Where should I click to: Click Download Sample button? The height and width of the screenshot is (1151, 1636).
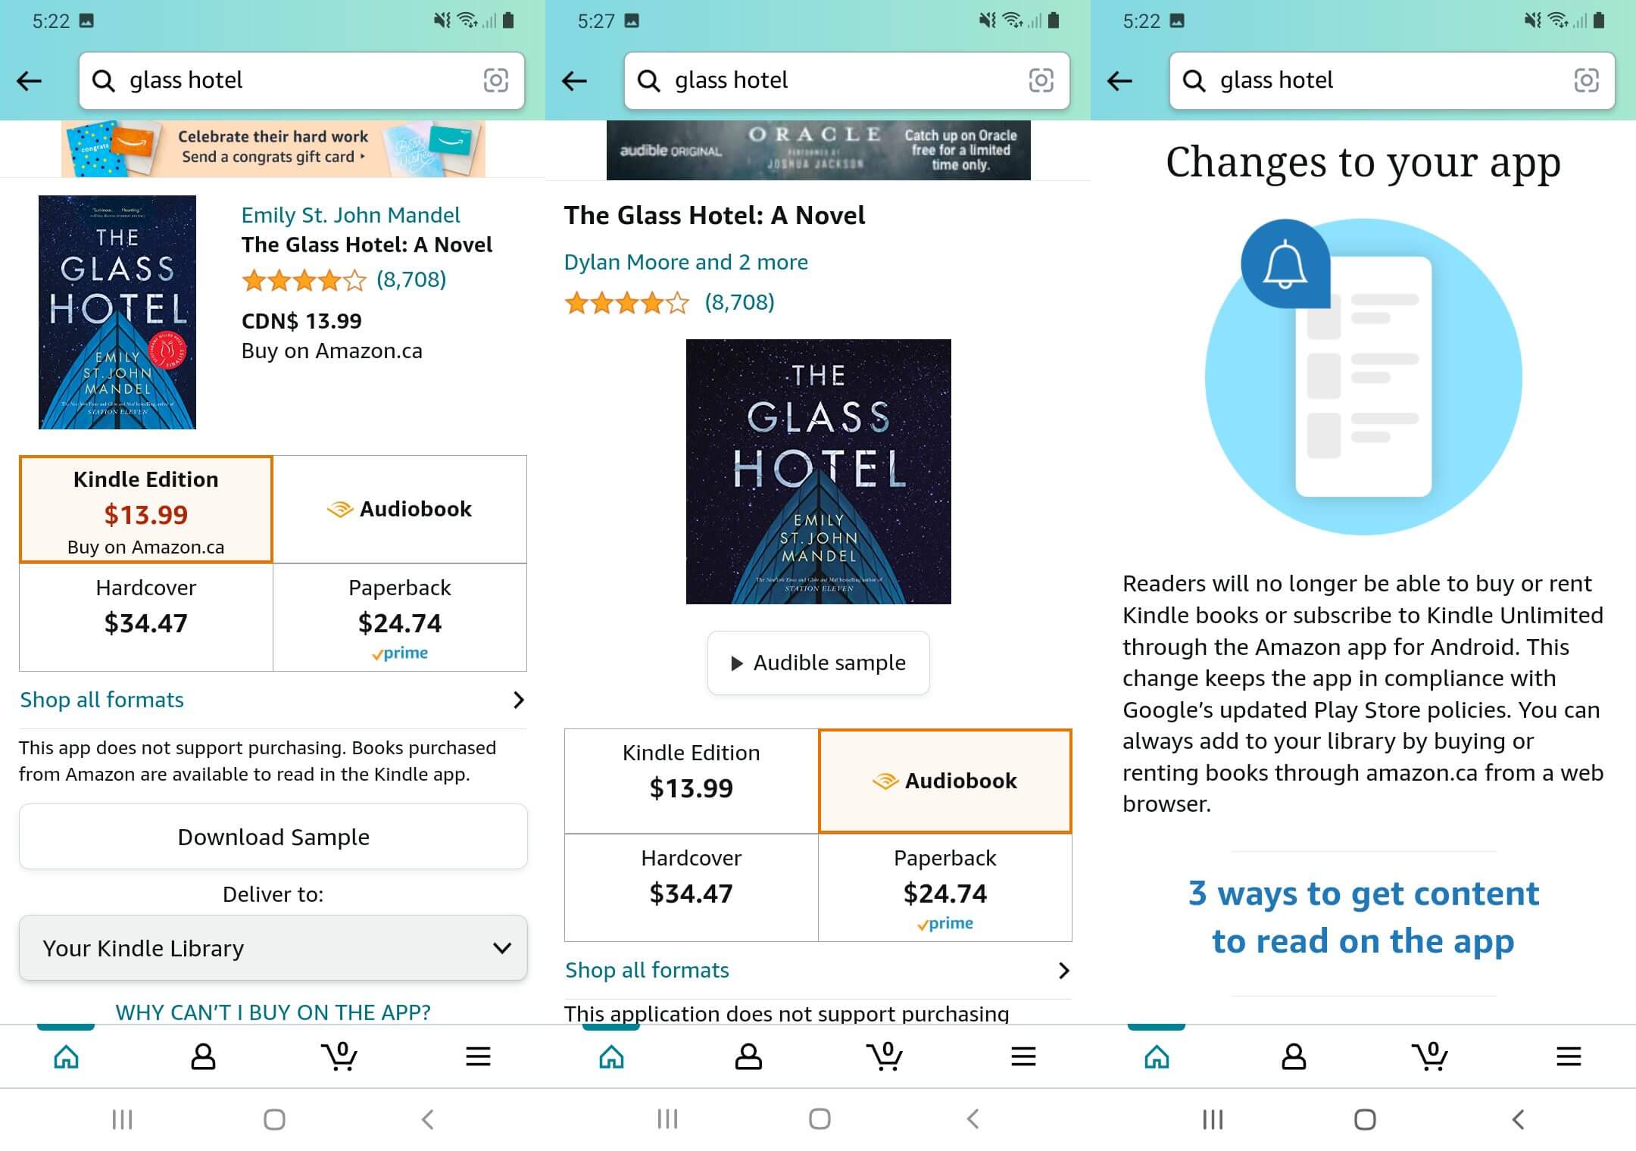click(272, 834)
